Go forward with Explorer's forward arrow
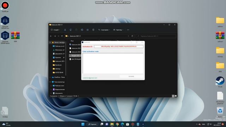Viewport: 226px width, 127px height. pos(55,36)
